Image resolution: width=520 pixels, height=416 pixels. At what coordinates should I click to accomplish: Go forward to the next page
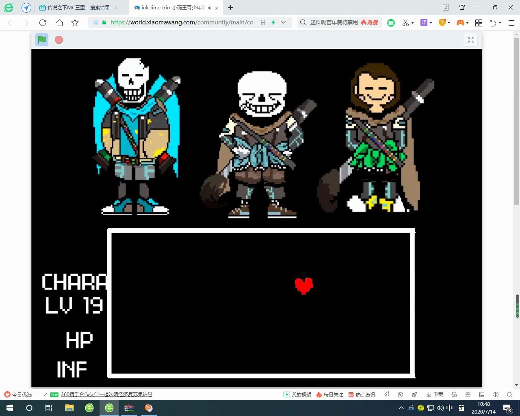(26, 23)
